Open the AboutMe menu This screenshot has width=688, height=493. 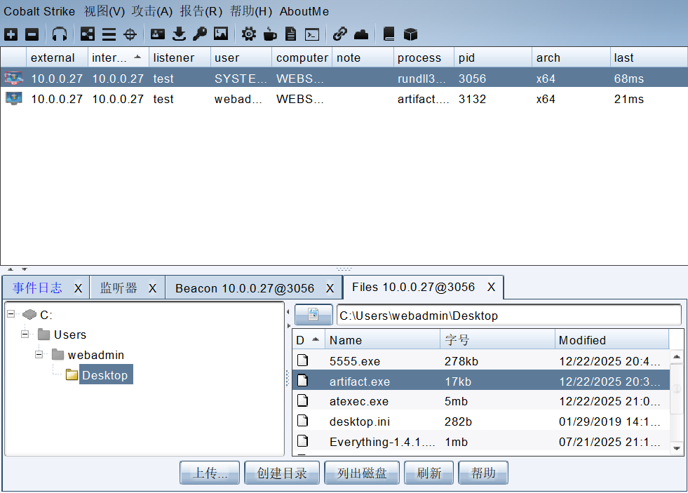(x=304, y=11)
